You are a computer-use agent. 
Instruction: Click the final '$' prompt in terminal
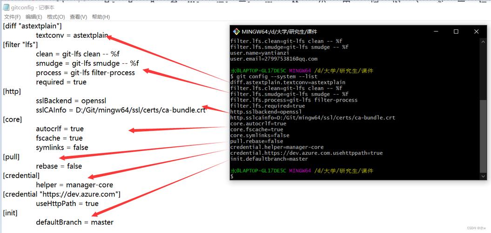232,177
